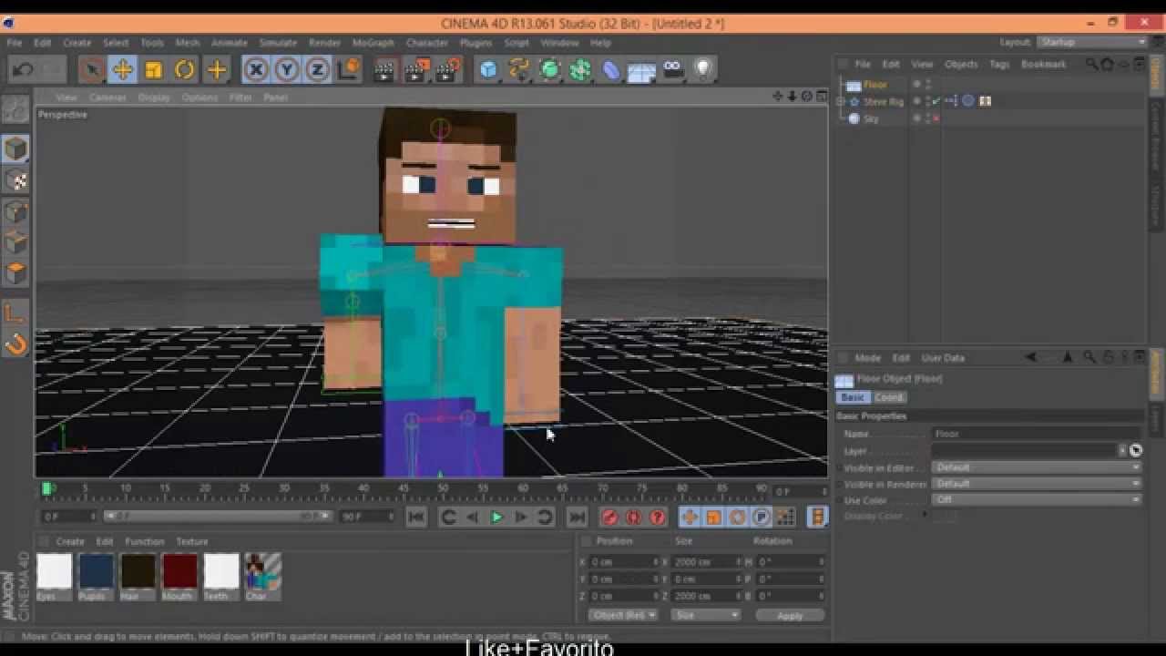Go to end of animation
The height and width of the screenshot is (656, 1166).
pos(577,518)
